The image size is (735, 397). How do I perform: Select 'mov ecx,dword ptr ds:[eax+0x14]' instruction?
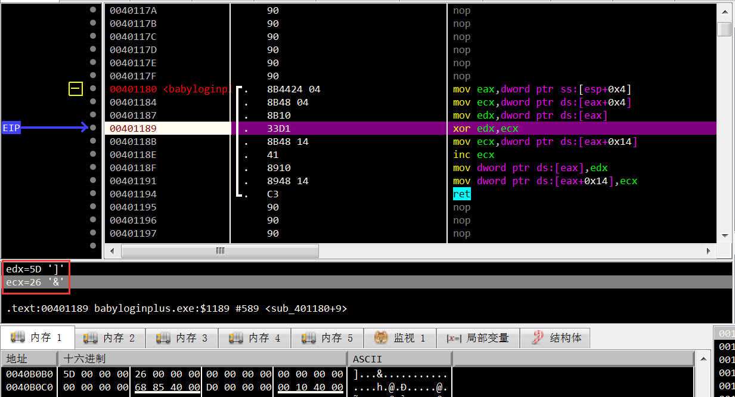click(545, 141)
